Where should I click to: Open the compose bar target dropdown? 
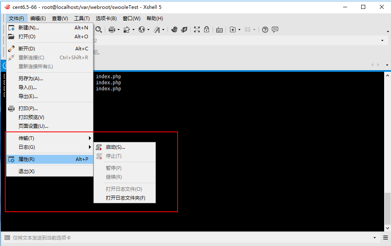tap(374, 238)
